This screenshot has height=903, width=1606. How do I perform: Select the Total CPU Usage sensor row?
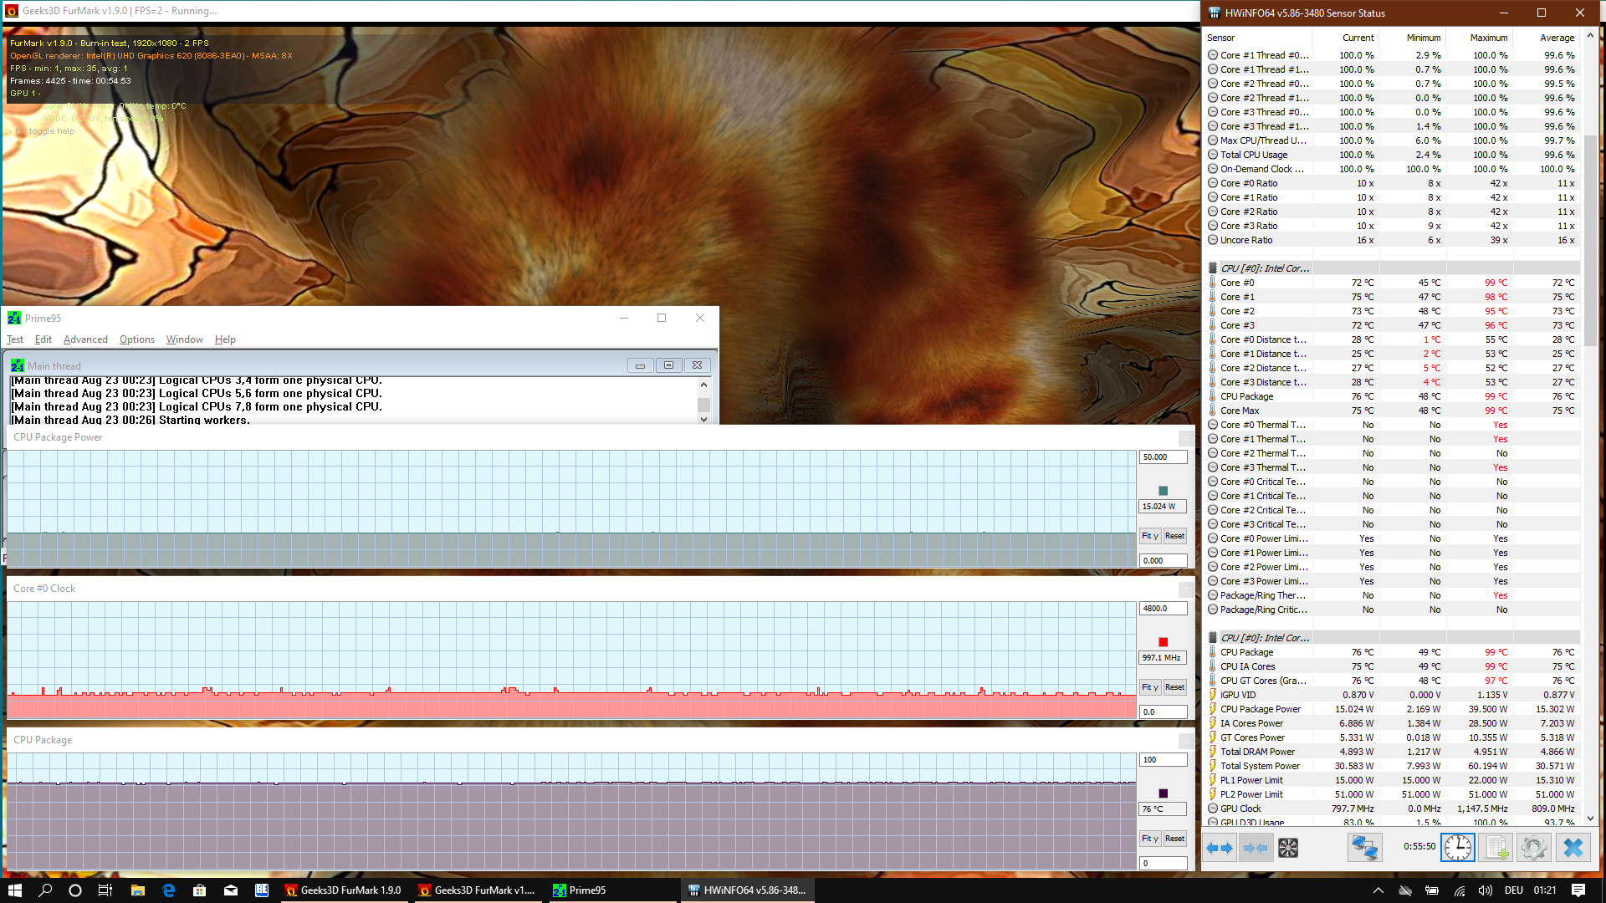[x=1392, y=155]
